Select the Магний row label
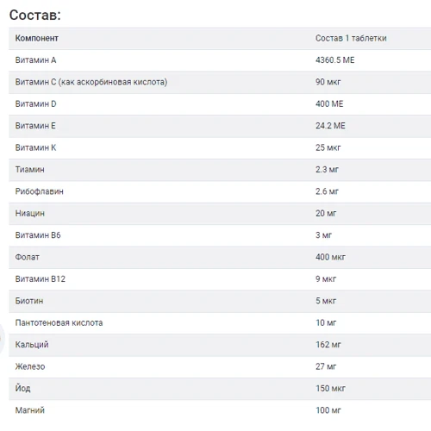 (x=30, y=410)
